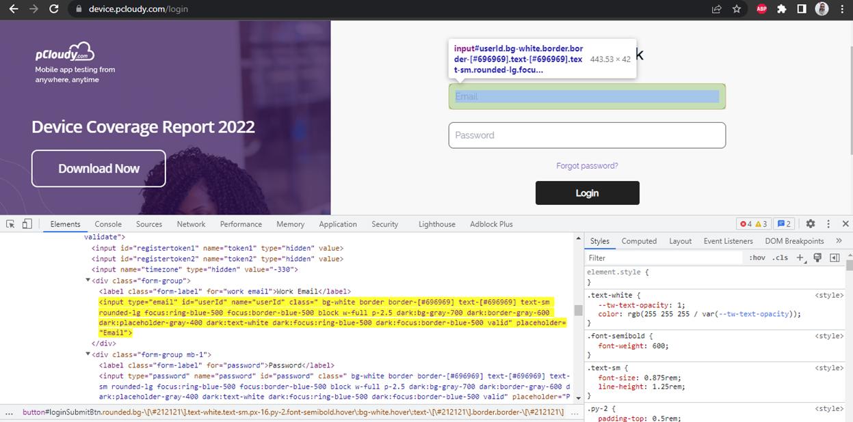This screenshot has height=422, width=853.
Task: Switch to the Network tab
Action: coord(192,224)
